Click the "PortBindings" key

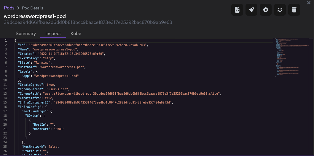[34, 111]
